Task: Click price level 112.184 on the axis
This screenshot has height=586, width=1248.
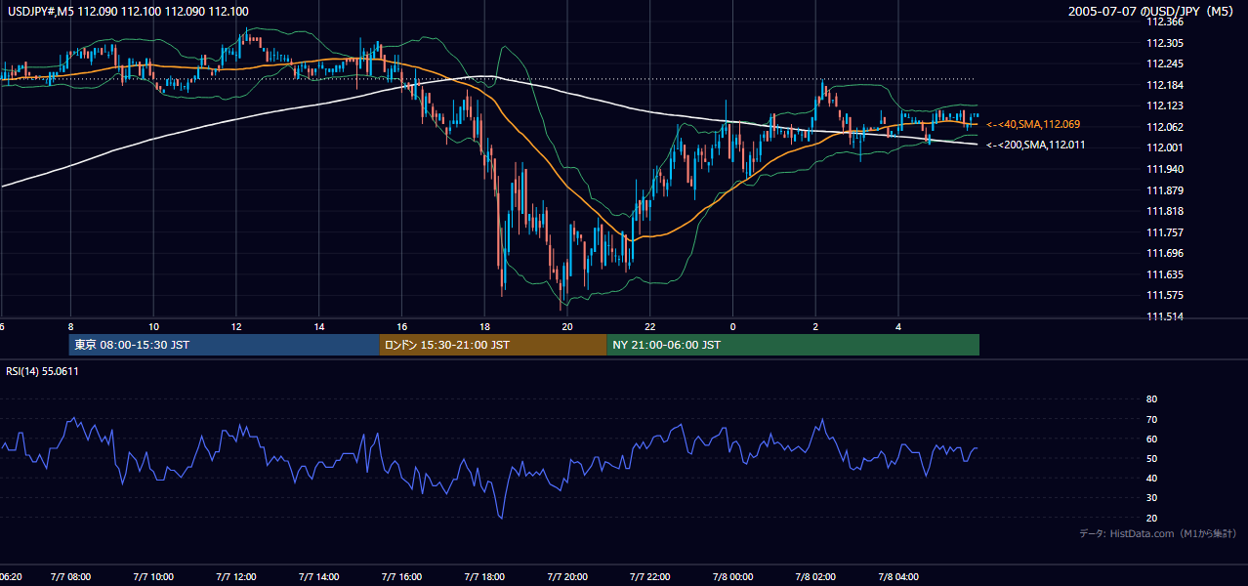Action: coord(1165,85)
